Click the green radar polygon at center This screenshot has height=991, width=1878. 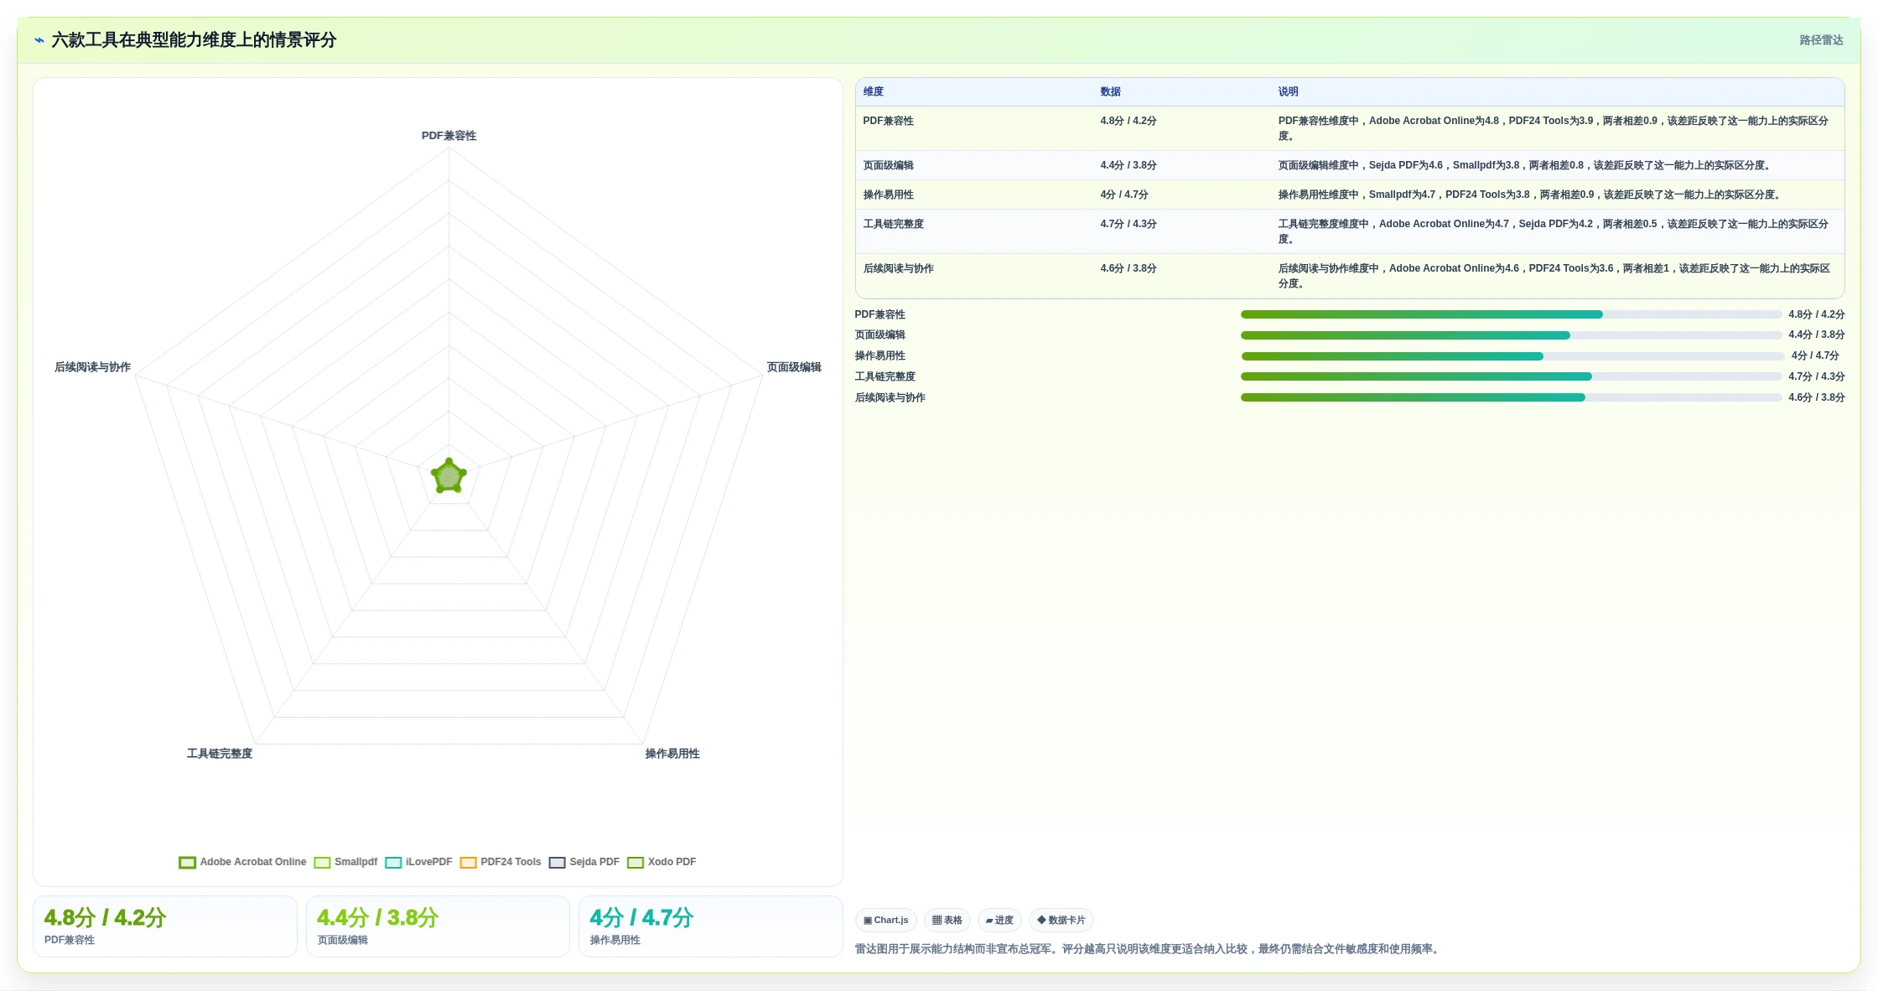pos(449,477)
